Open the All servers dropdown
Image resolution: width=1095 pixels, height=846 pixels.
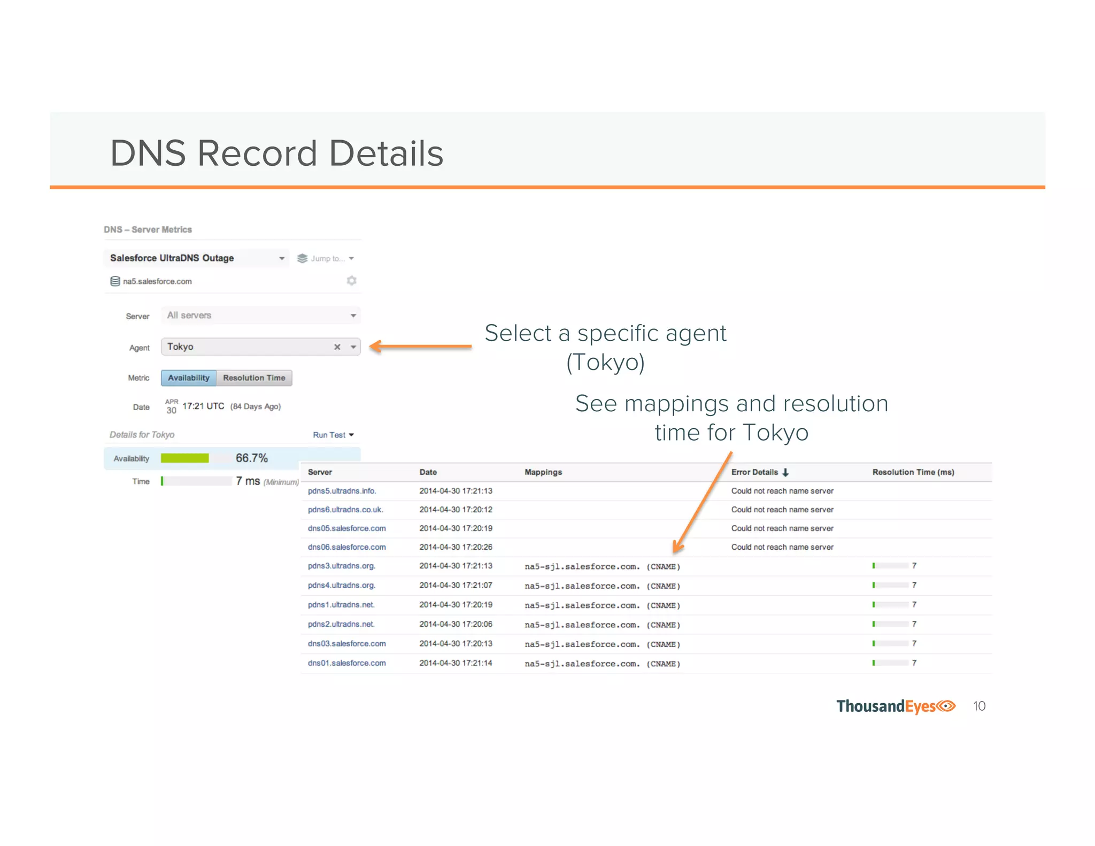pyautogui.click(x=261, y=316)
